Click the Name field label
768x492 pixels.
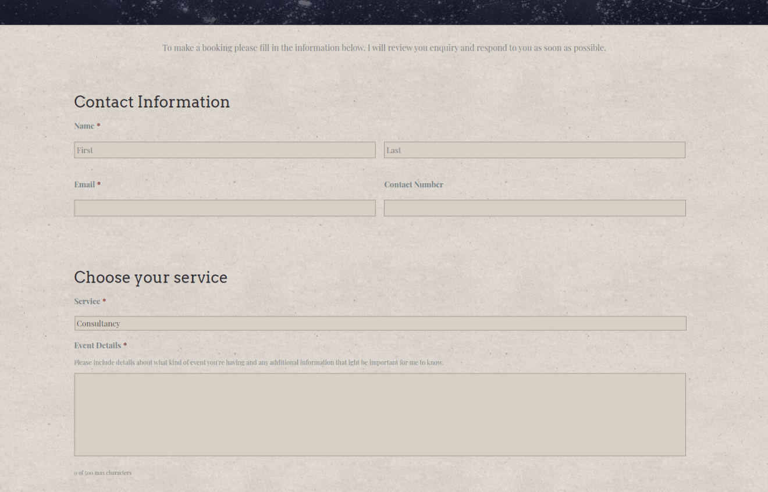coord(84,126)
